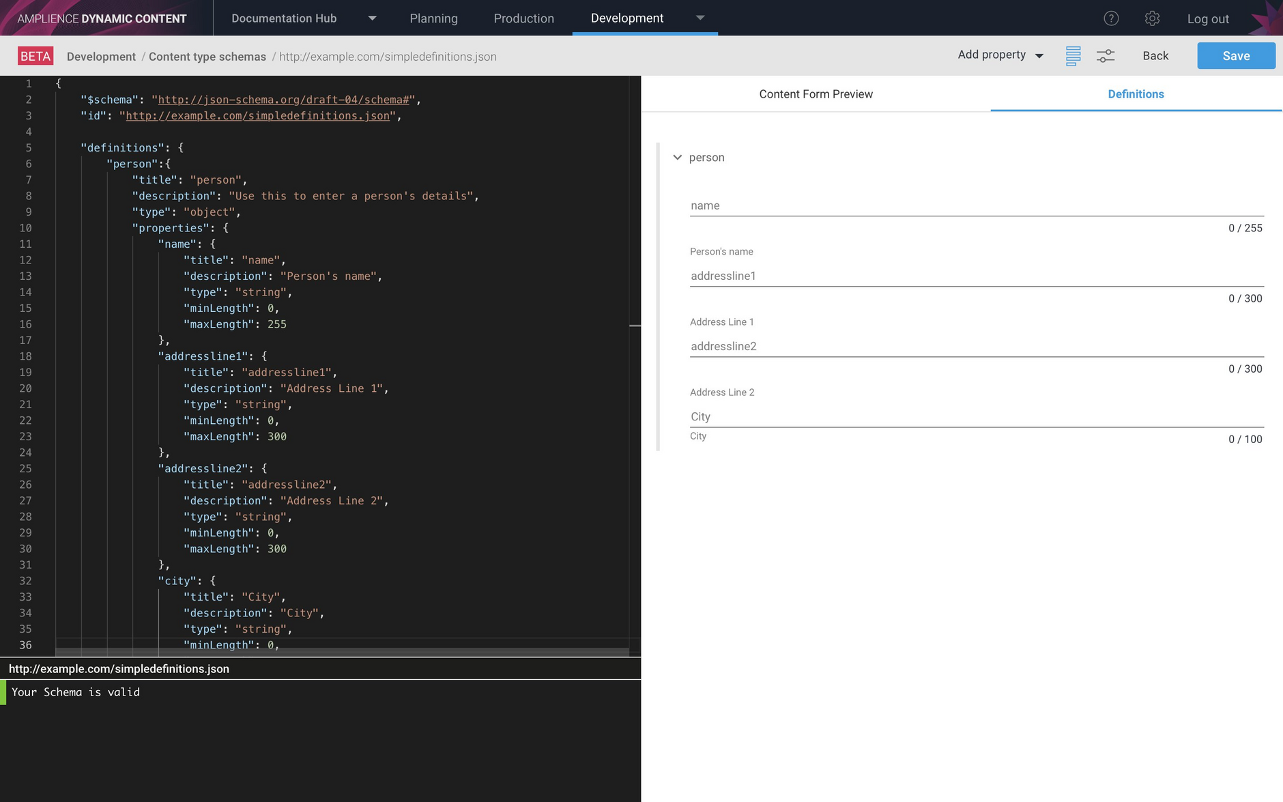
Task: Save the schema changes
Action: coord(1236,55)
